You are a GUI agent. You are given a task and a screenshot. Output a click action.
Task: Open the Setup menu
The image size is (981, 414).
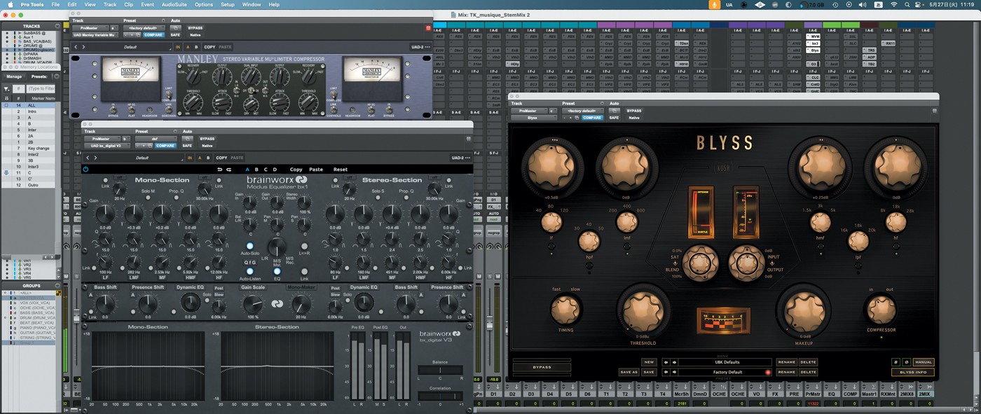[x=228, y=4]
